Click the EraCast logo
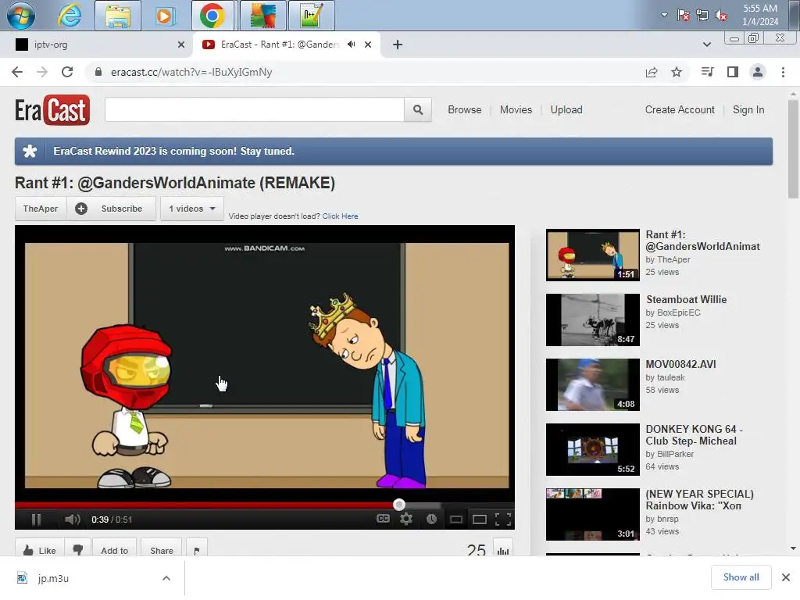800x600 pixels. click(52, 109)
